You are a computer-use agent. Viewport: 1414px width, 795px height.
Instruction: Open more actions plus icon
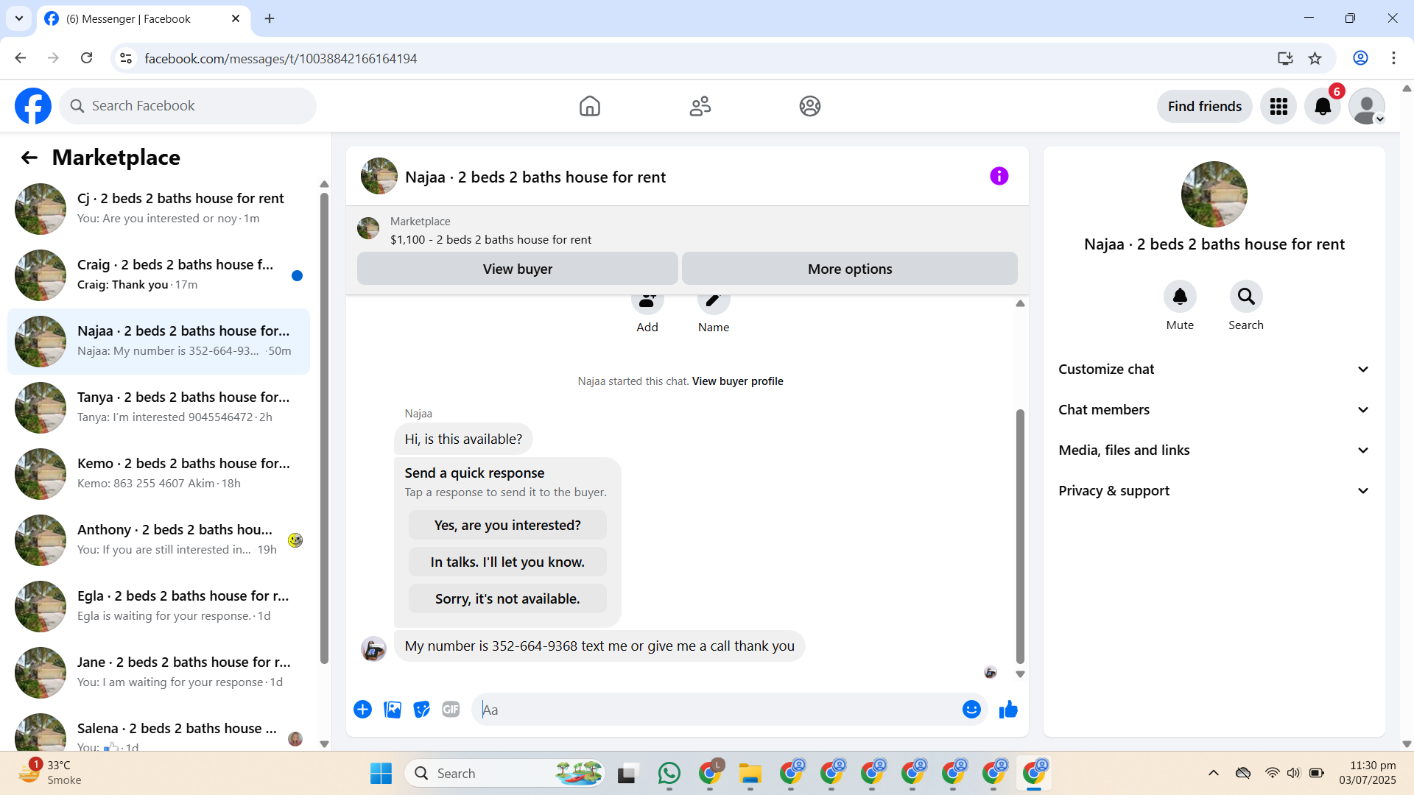coord(362,710)
